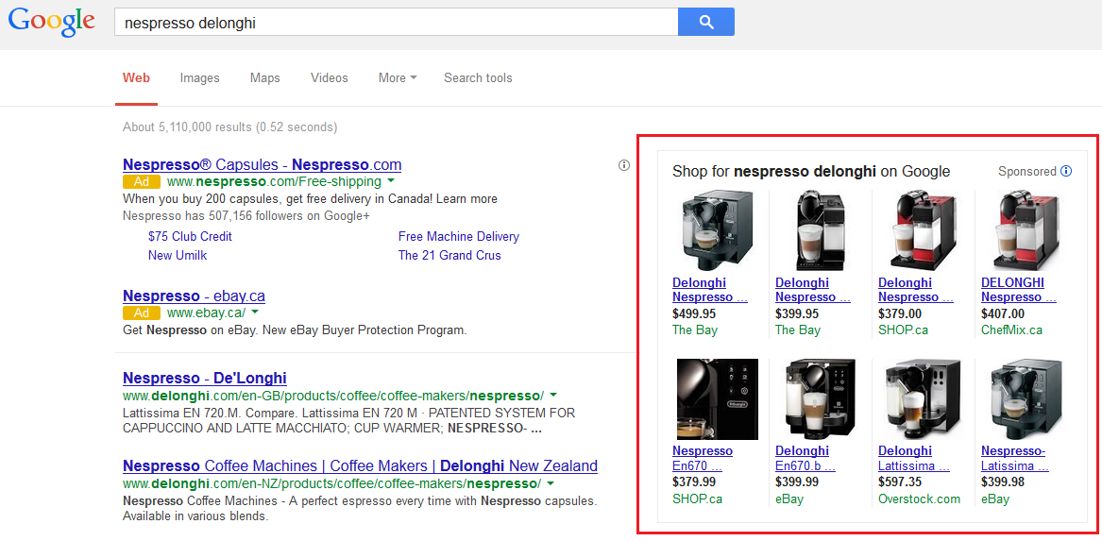
Task: Switch to the Images tab
Action: click(199, 78)
